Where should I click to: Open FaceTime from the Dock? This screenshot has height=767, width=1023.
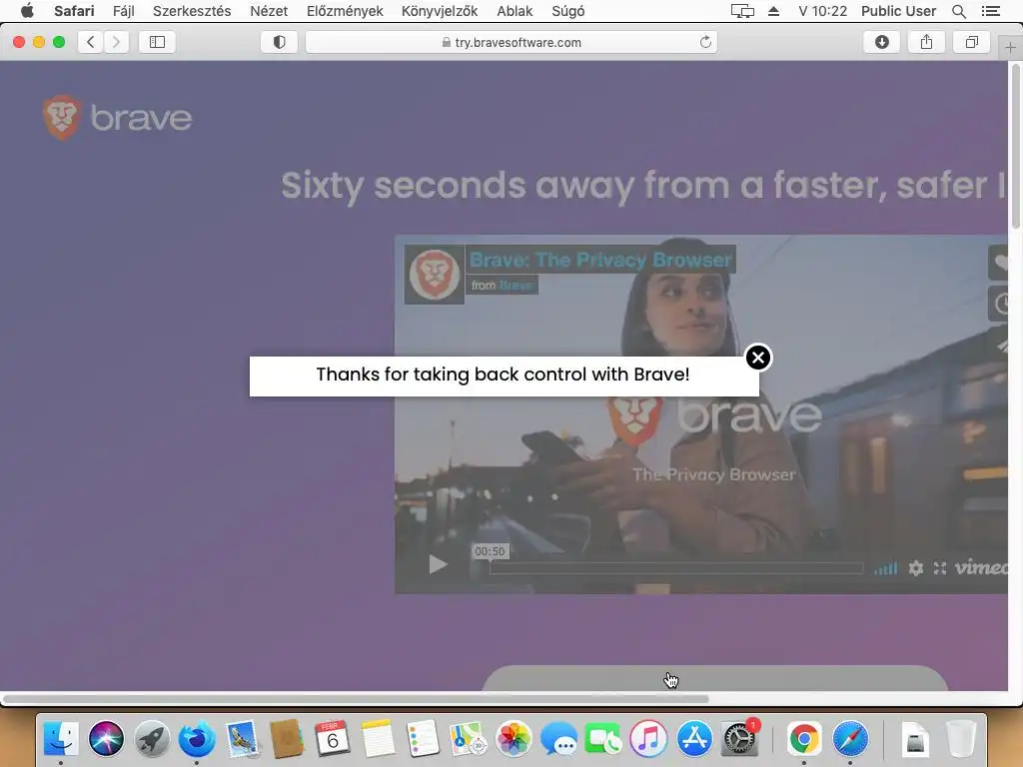[x=603, y=739]
